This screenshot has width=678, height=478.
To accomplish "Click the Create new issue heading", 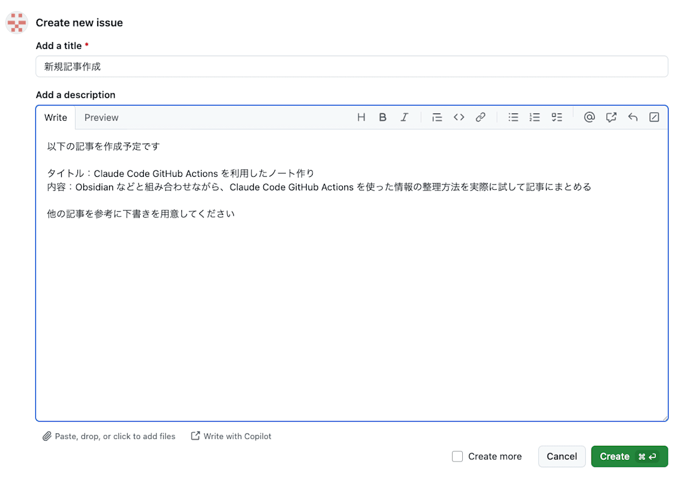I will 79,23.
